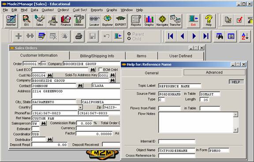Click the Source Field input
Viewport: 254px width, 162px height.
[x=169, y=94]
